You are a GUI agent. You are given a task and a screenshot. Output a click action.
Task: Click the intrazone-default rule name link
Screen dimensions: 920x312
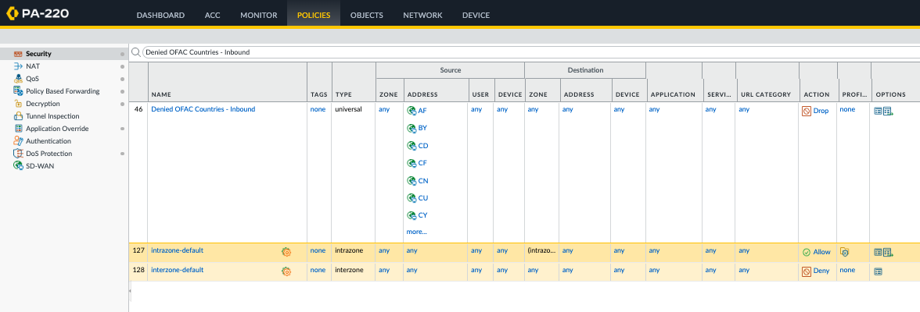pos(177,250)
